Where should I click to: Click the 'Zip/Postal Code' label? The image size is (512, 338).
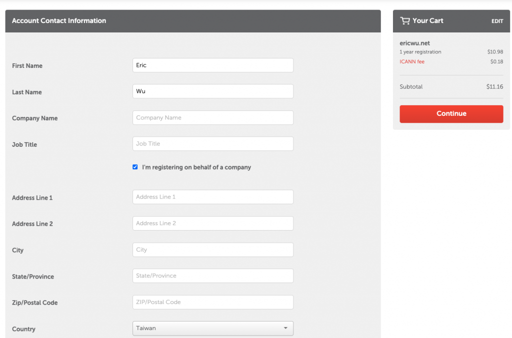pyautogui.click(x=34, y=303)
